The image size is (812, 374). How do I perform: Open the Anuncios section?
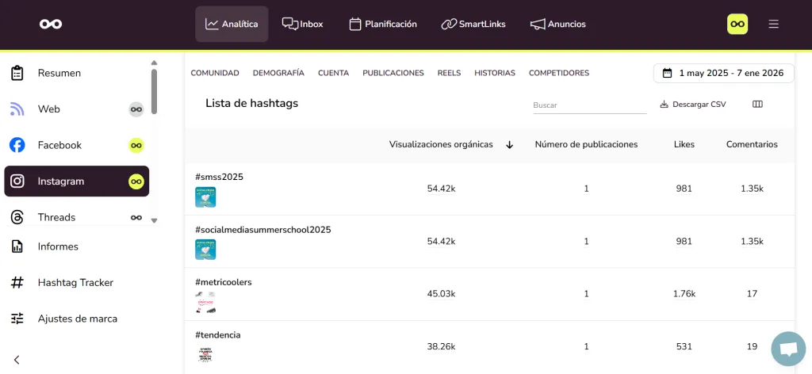pos(558,24)
